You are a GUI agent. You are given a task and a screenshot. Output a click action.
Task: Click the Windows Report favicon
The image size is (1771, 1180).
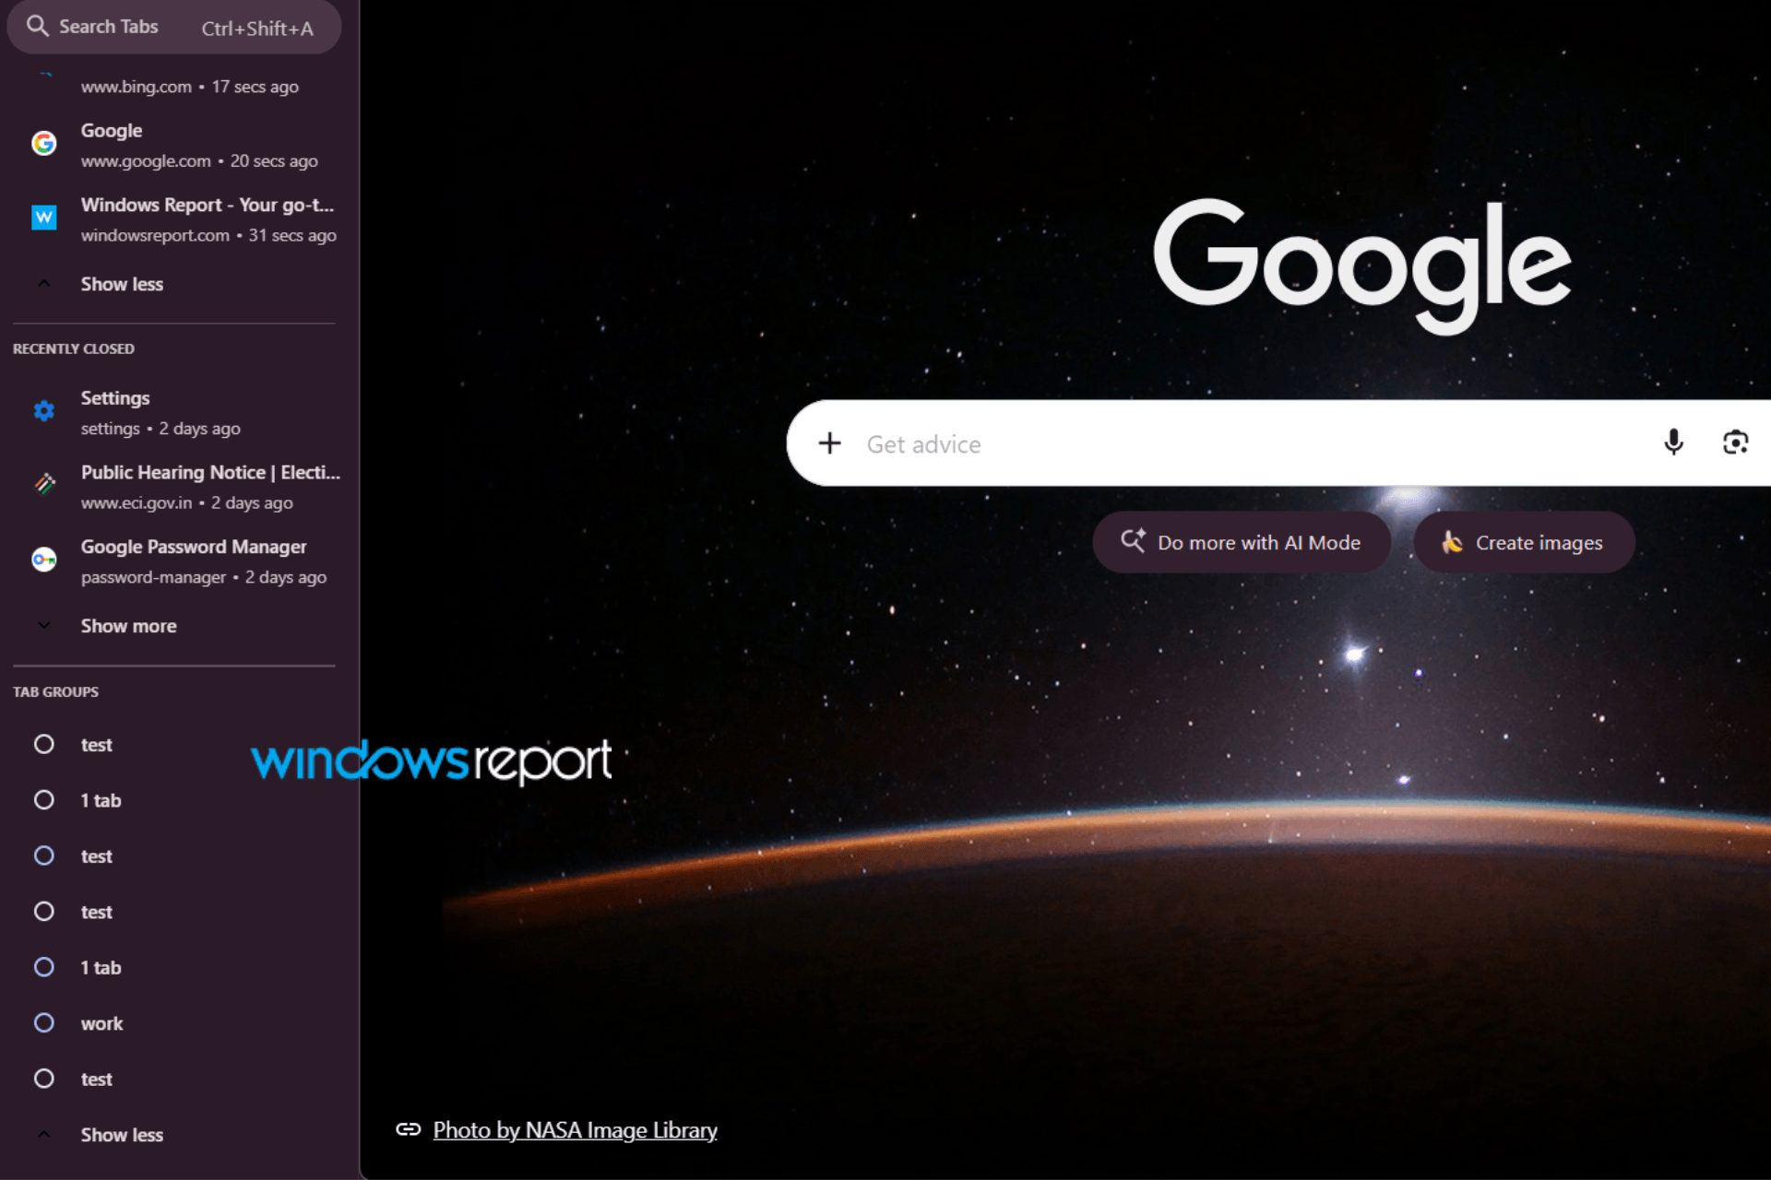pyautogui.click(x=44, y=218)
